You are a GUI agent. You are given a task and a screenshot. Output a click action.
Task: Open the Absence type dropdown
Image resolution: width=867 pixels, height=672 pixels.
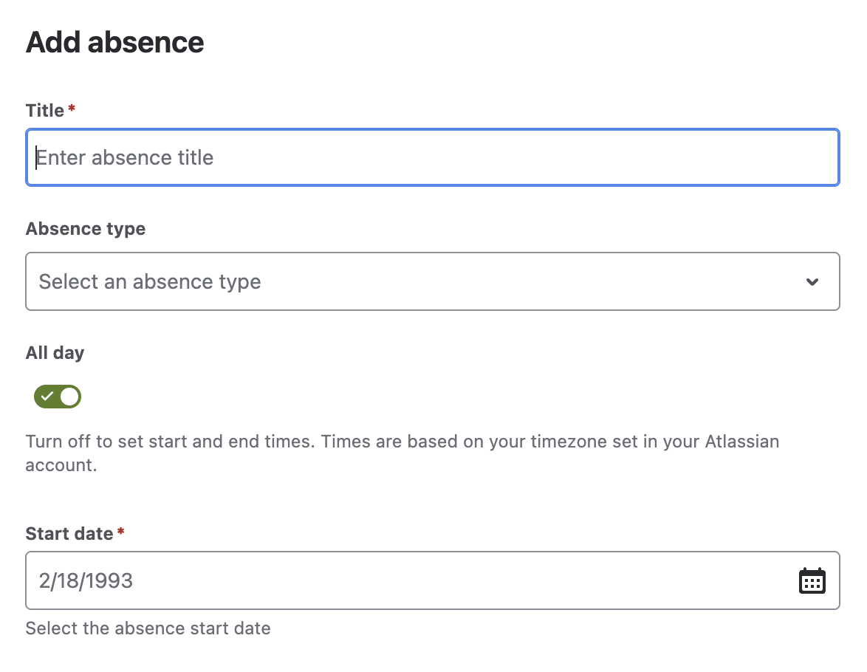tap(433, 281)
